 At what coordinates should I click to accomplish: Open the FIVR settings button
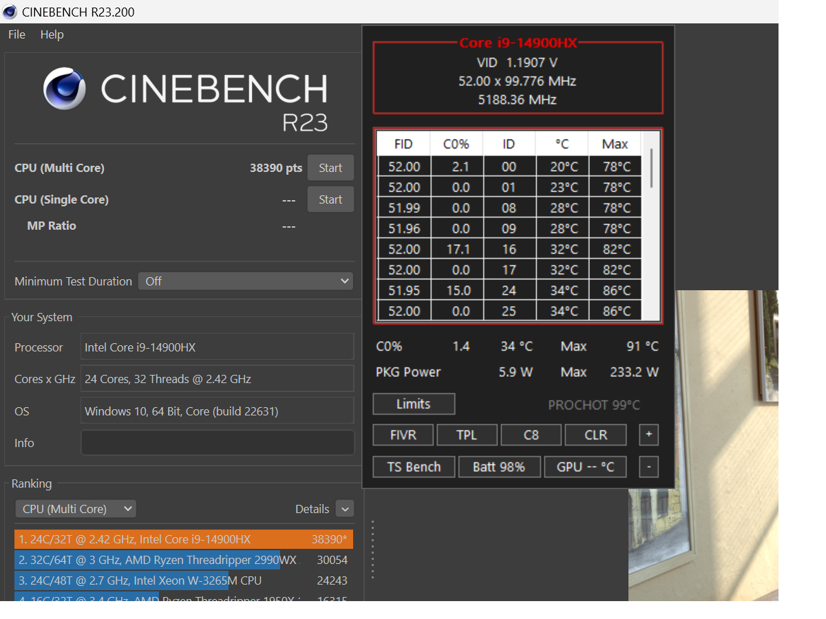403,435
